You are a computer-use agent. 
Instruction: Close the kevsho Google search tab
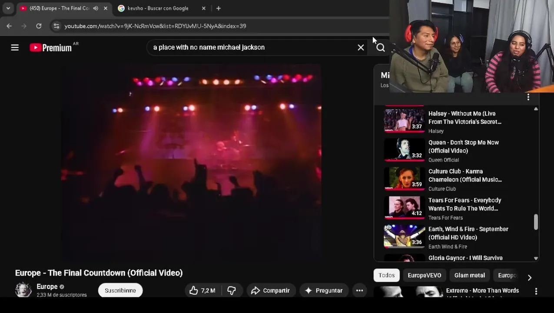[203, 8]
